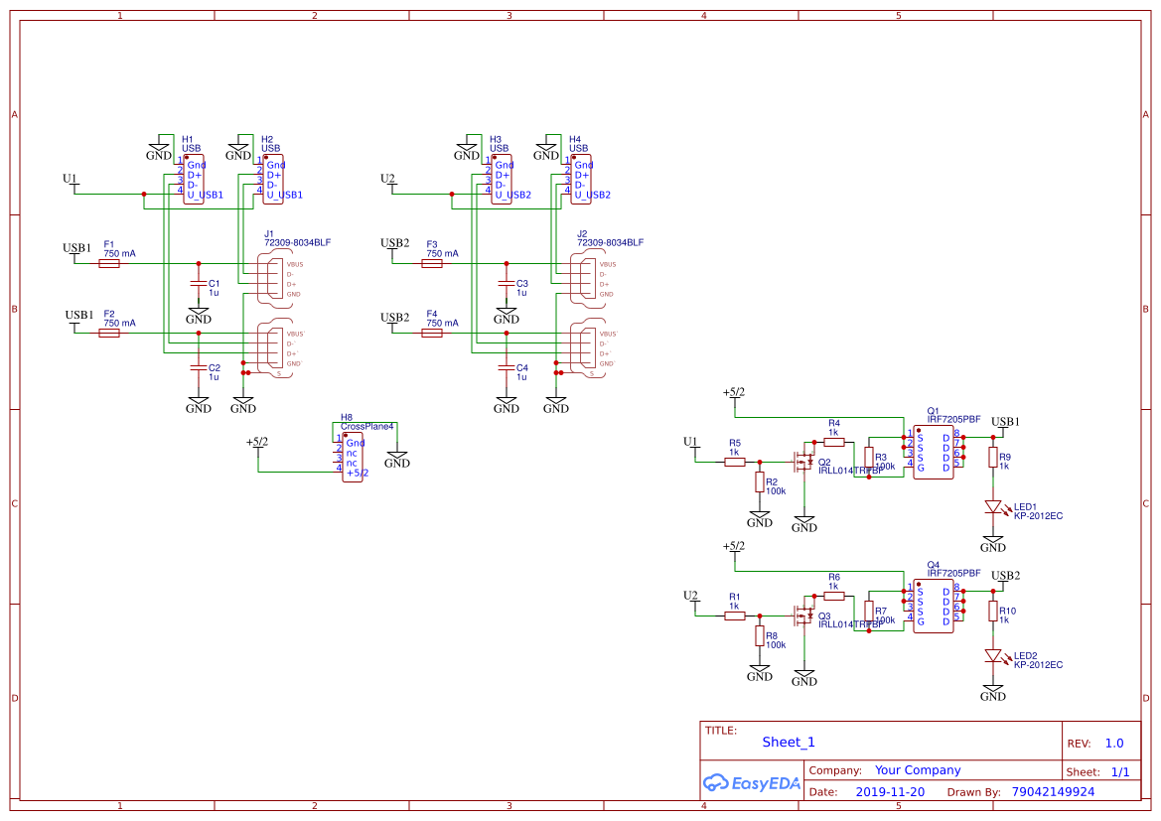Select resistor R4 1k symbol
The height and width of the screenshot is (821, 1161).
pyautogui.click(x=834, y=442)
